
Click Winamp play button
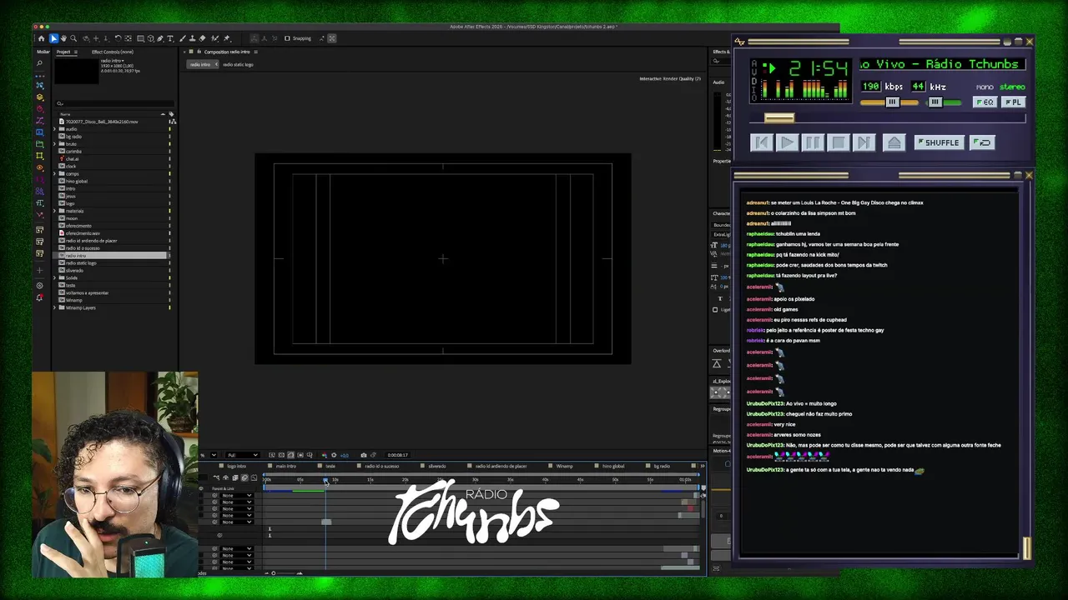tap(787, 142)
